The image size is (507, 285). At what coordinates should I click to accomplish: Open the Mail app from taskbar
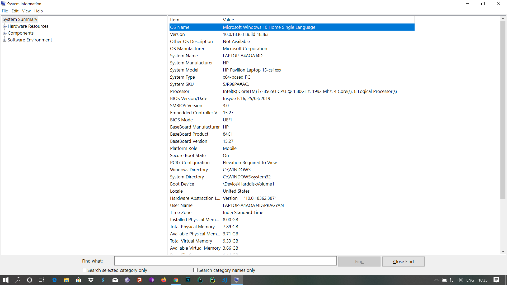point(115,280)
